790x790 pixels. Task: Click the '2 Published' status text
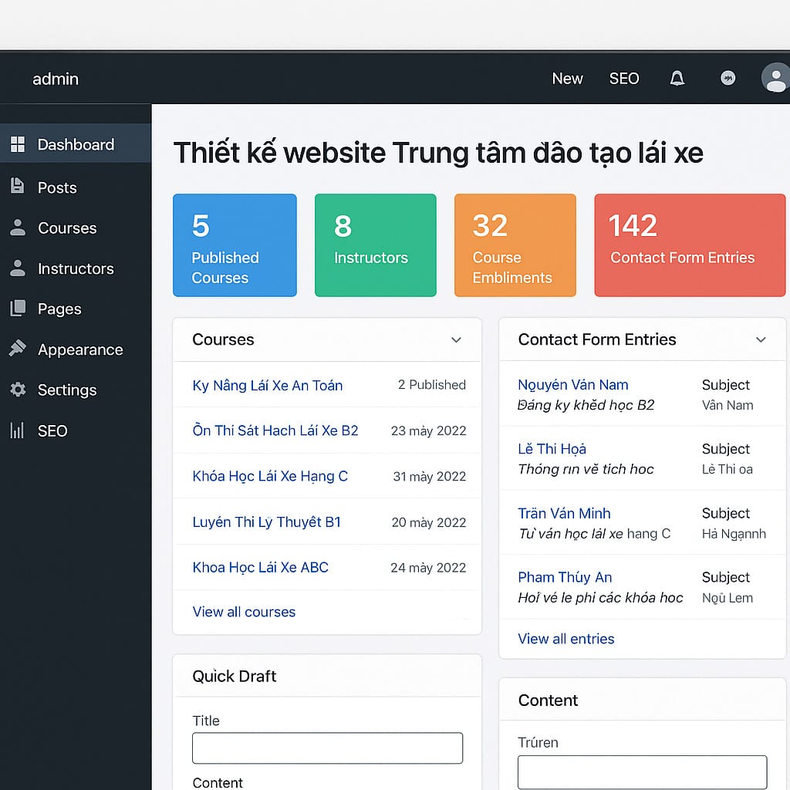pos(432,385)
